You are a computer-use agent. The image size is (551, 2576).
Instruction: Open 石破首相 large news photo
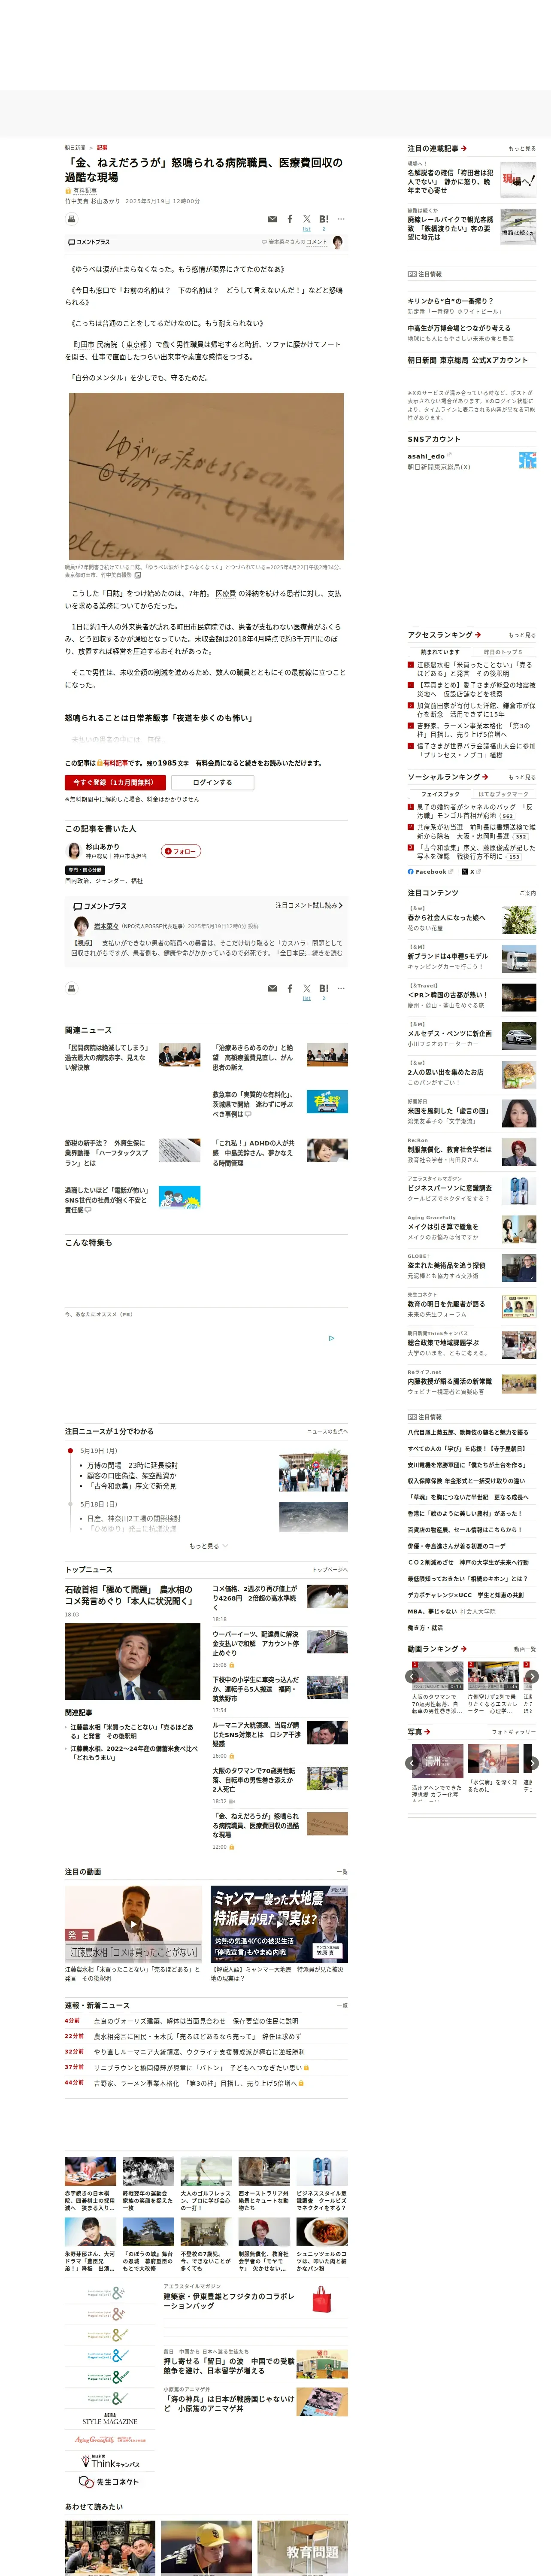(132, 1661)
